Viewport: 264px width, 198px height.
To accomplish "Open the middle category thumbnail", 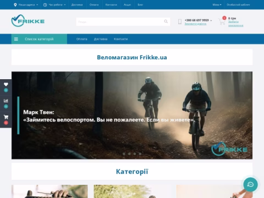I will coord(132,191).
